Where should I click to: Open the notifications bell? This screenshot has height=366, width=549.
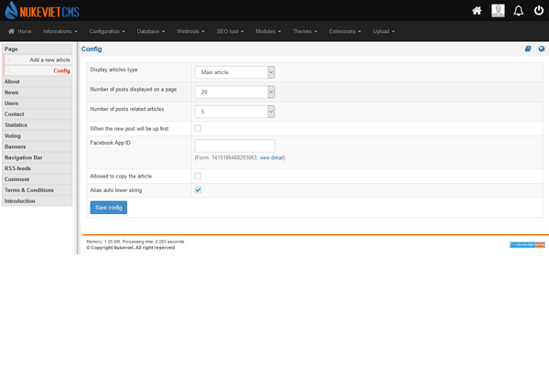[x=518, y=11]
